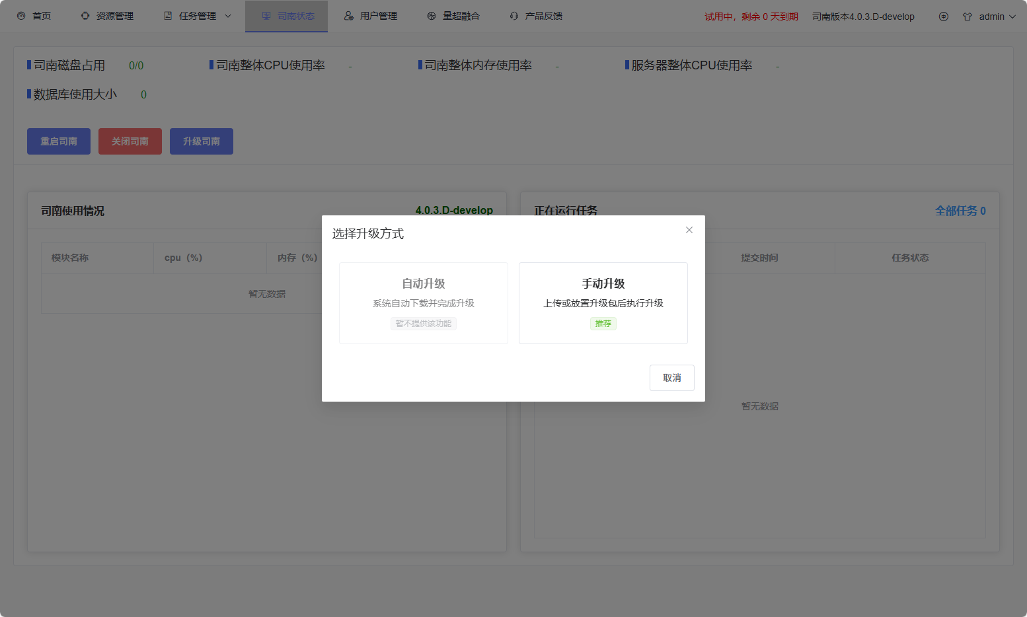The image size is (1027, 617).
Task: Click the 用户管理 people icon
Action: pos(349,16)
